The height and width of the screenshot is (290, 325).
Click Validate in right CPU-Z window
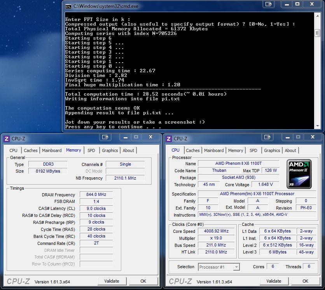tap(274, 281)
